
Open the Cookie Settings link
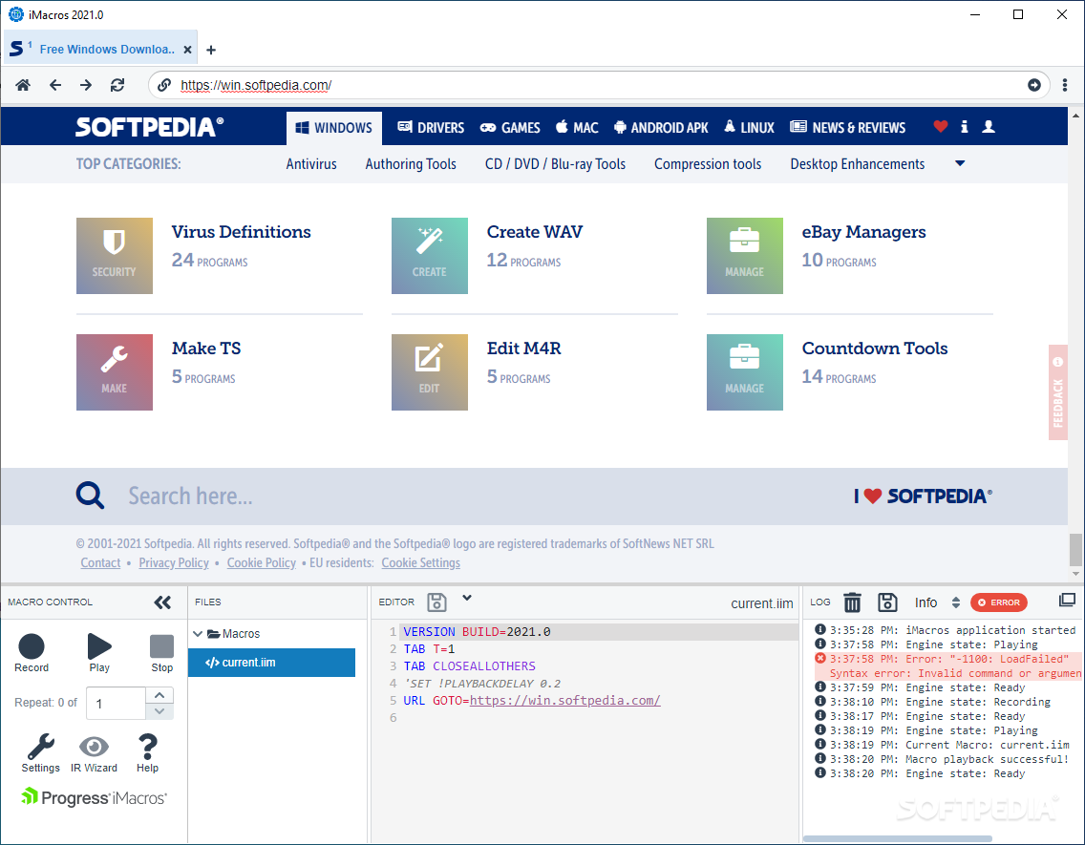(420, 563)
